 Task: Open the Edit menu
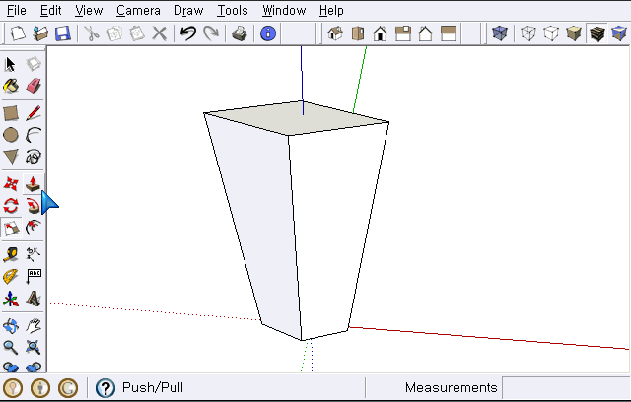click(50, 10)
